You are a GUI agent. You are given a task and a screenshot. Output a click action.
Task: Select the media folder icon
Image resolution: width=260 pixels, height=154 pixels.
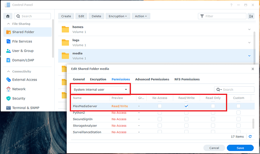[x=65, y=56]
